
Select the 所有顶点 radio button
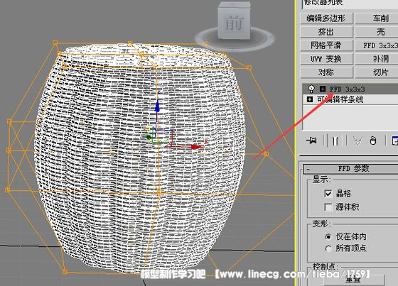click(328, 248)
